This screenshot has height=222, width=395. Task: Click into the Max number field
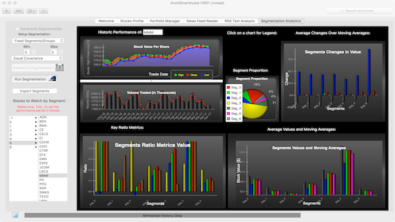pos(54,52)
